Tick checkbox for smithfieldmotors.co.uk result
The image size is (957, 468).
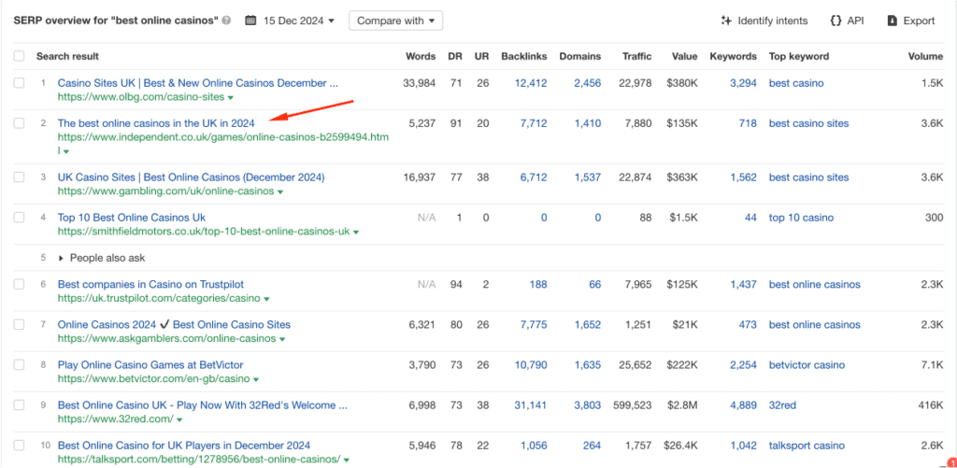(x=19, y=218)
